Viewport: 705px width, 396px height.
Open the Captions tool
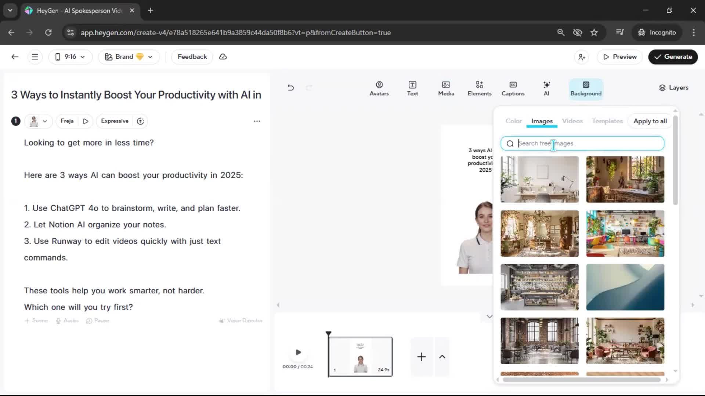coord(513,88)
